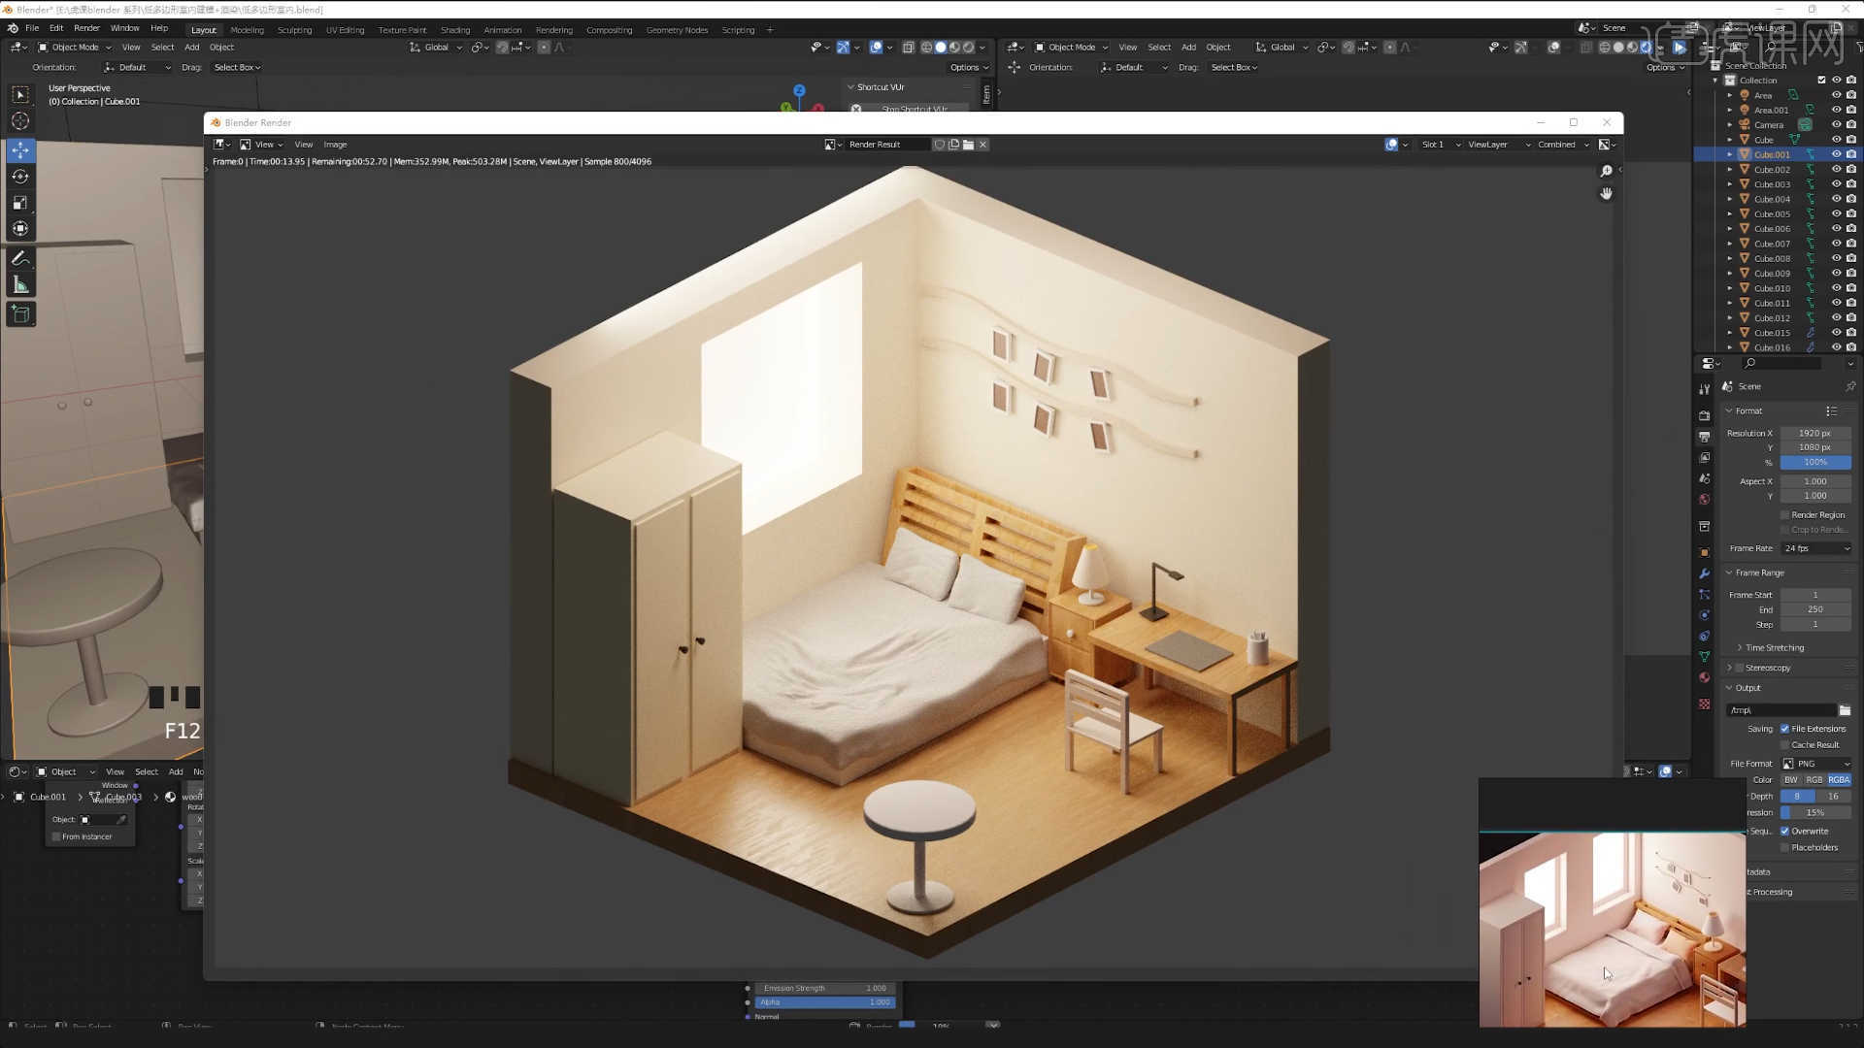Select the Measure tool
The width and height of the screenshot is (1864, 1048).
click(20, 284)
